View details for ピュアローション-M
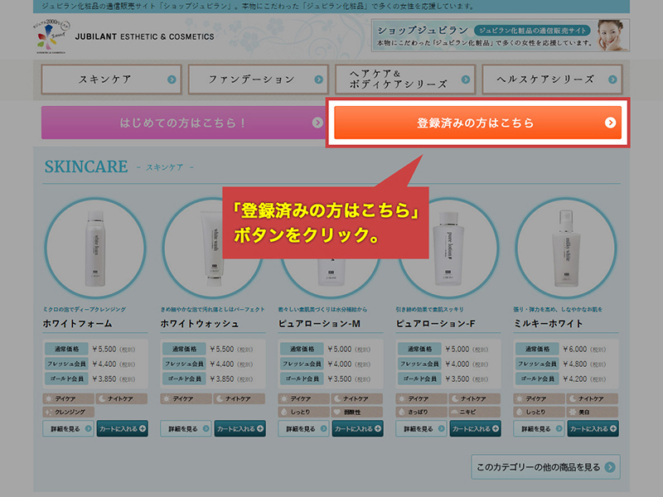Image resolution: width=663 pixels, height=497 pixels. [x=303, y=428]
